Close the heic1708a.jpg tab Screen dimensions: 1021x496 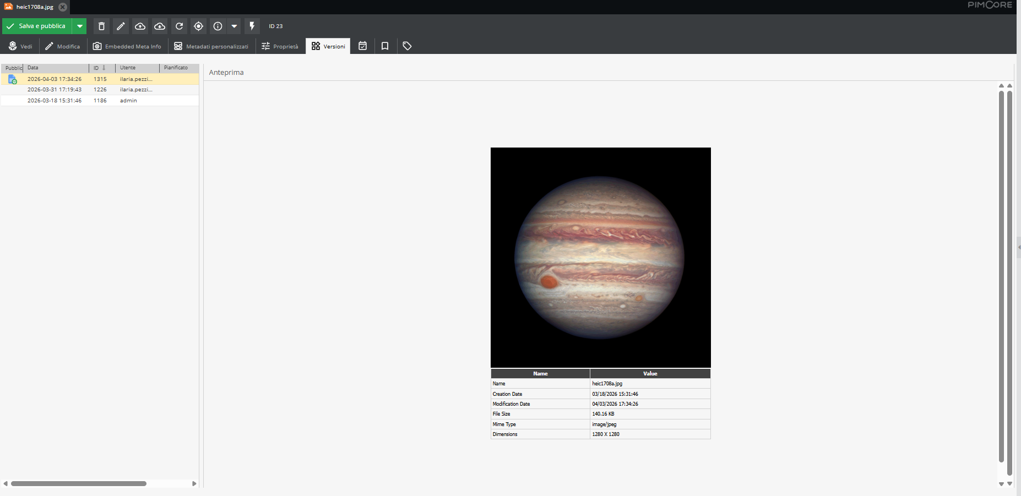coord(63,7)
